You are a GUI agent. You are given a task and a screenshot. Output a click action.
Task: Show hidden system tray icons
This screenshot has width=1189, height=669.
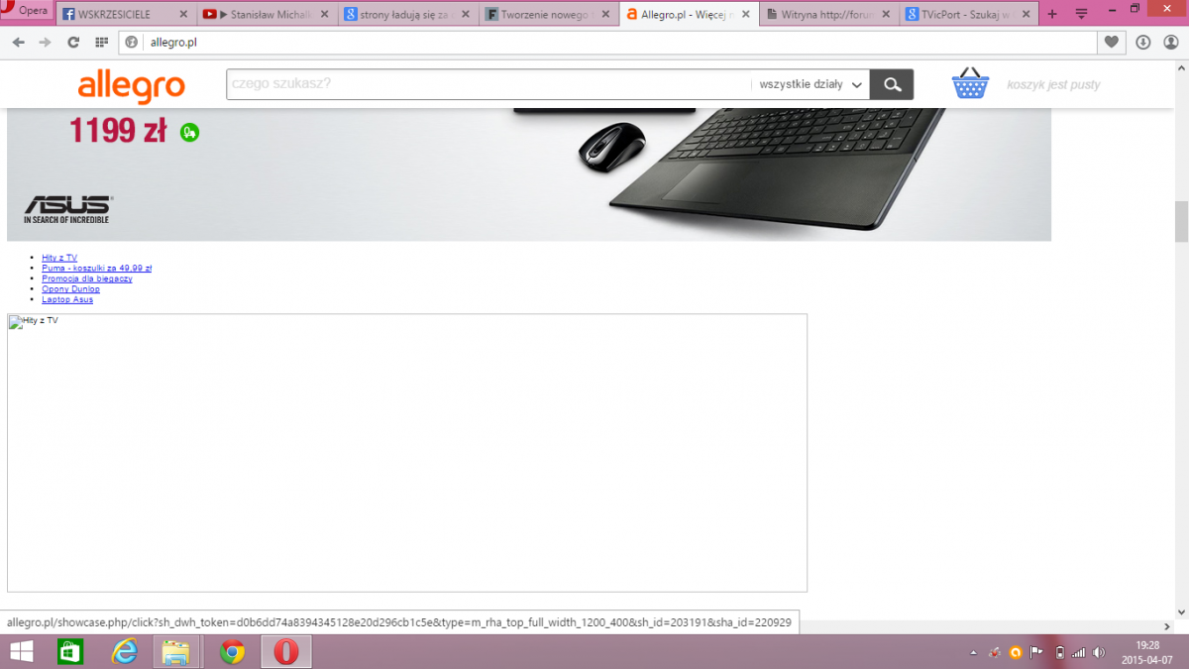click(x=973, y=652)
